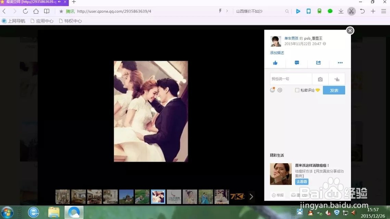
Task: Click the 去看看 button
Action: tap(302, 182)
